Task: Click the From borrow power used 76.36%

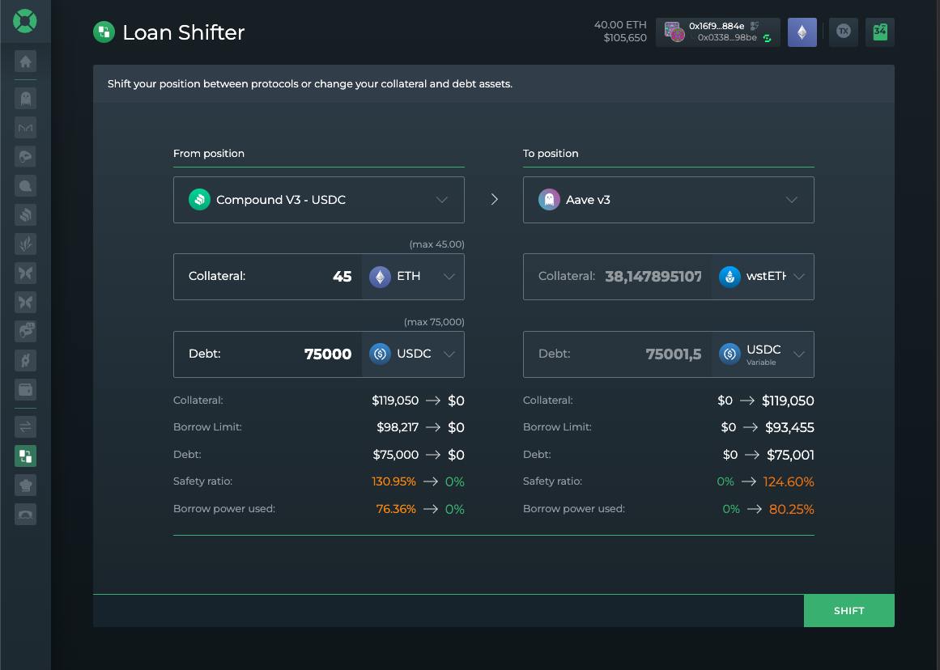Action: [x=396, y=509]
